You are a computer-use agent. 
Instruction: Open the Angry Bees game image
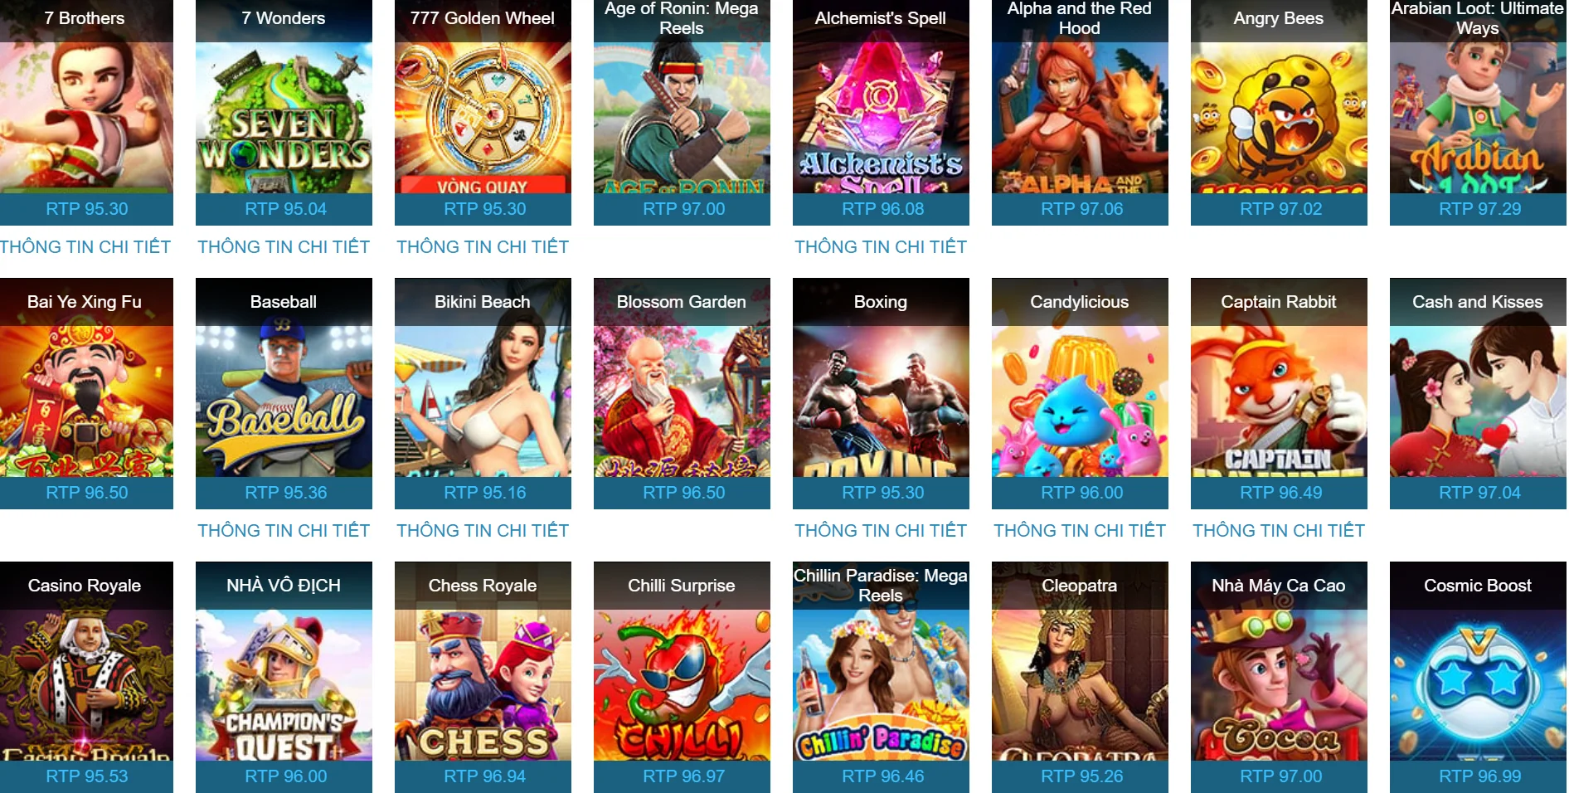click(x=1279, y=112)
